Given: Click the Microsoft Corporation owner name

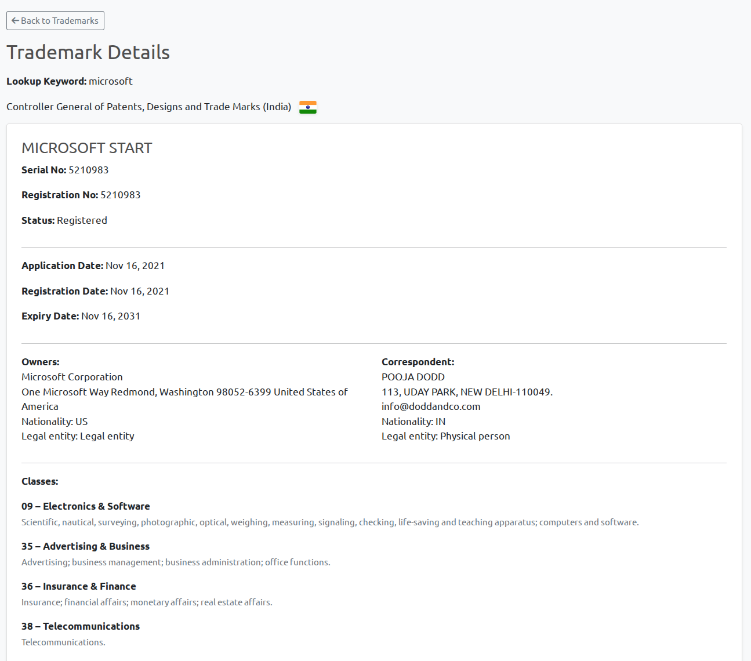Looking at the screenshot, I should pyautogui.click(x=72, y=377).
